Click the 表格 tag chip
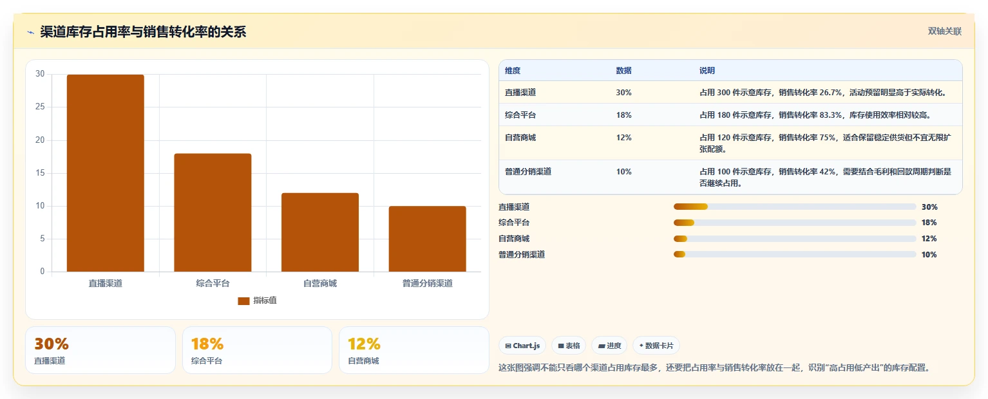Viewport: 988px width, 399px height. click(x=569, y=346)
